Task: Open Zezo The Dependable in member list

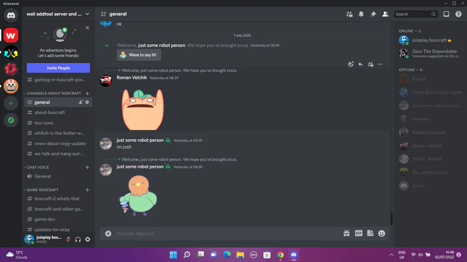Action: [430, 53]
